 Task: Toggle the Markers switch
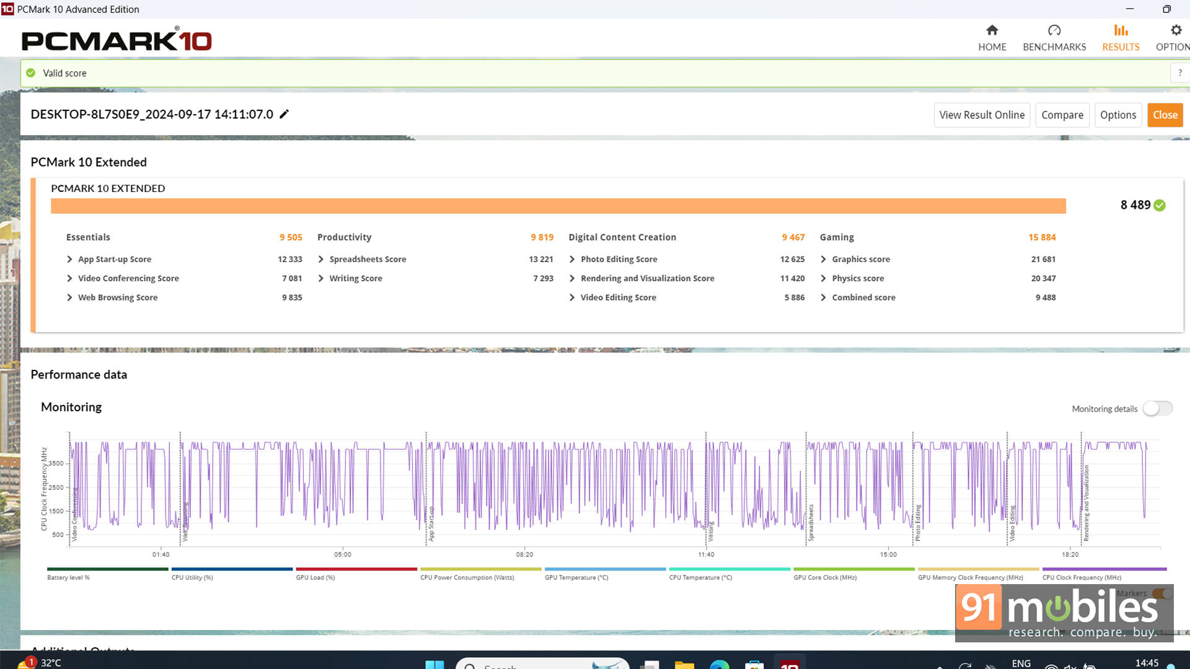[1161, 593]
